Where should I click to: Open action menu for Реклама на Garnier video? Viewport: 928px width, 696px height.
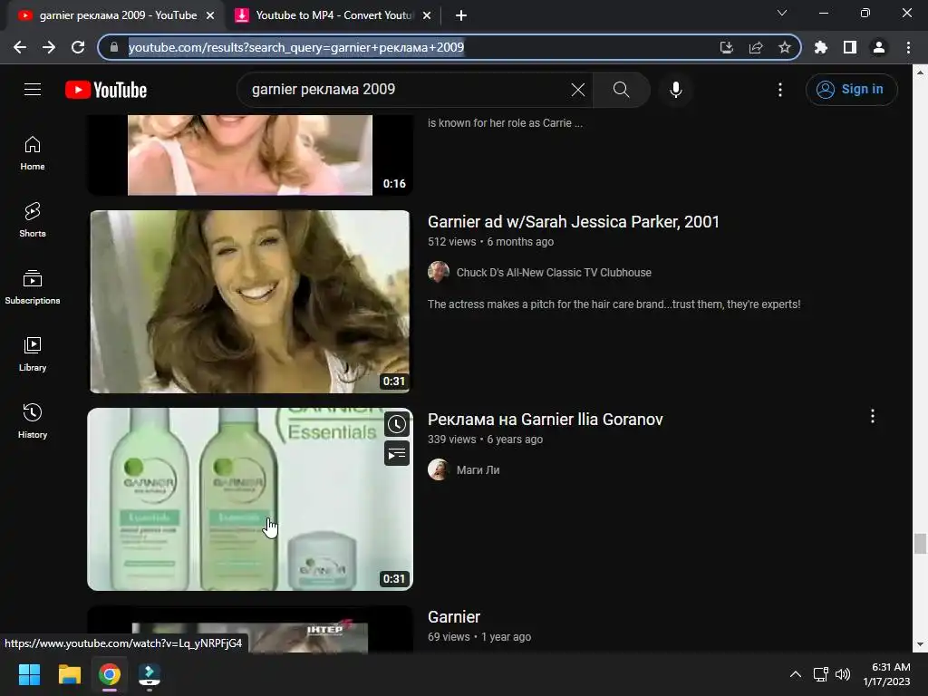(873, 416)
